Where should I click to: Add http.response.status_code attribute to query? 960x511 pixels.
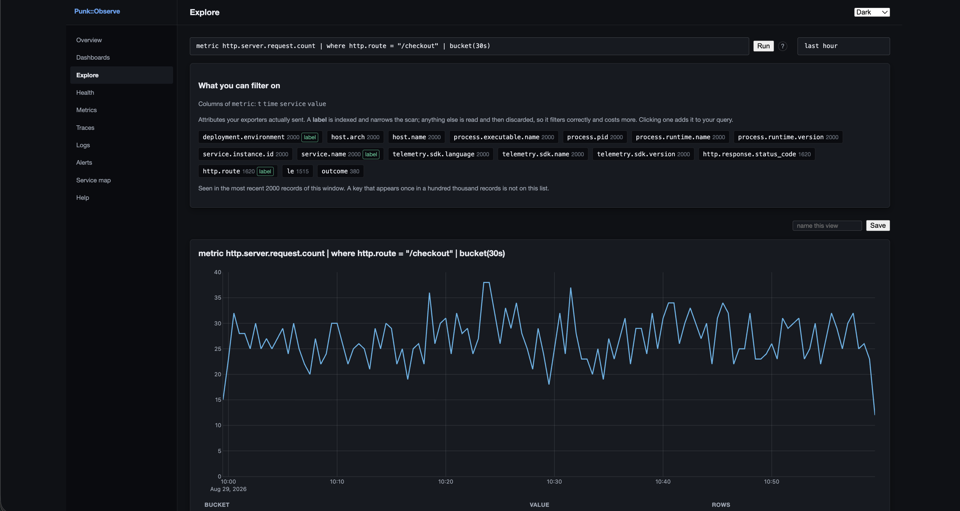click(757, 154)
